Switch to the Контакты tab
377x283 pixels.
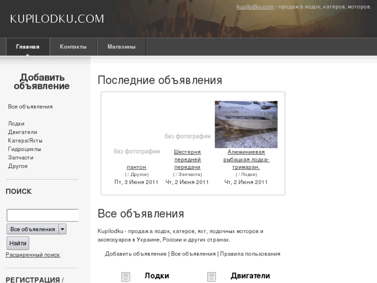coord(73,47)
